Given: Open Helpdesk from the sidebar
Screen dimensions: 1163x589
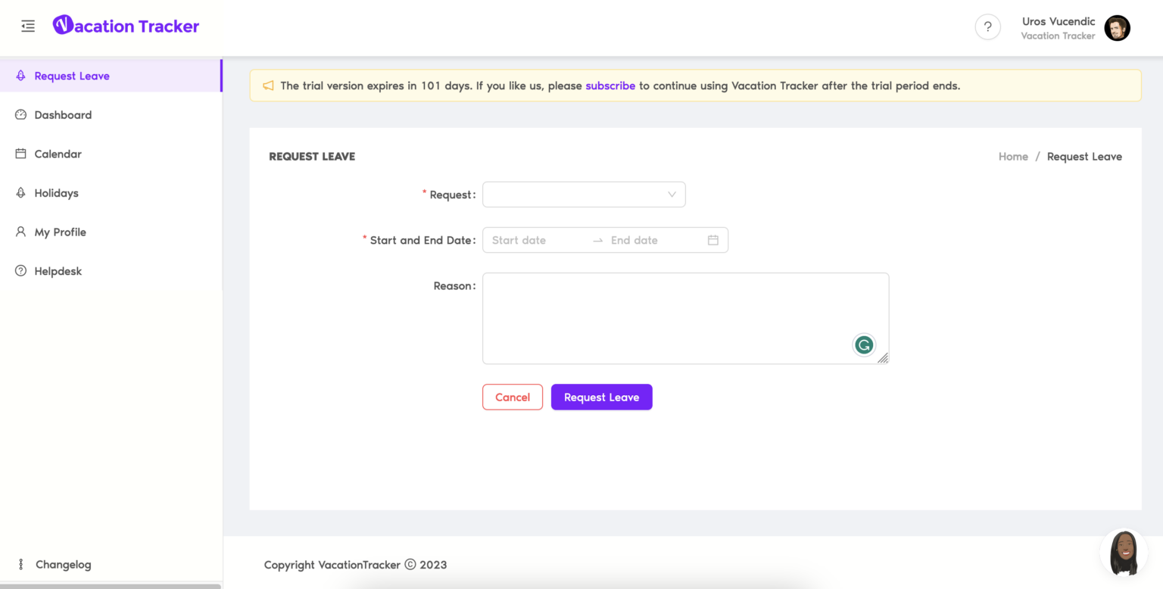Looking at the screenshot, I should click(111, 271).
